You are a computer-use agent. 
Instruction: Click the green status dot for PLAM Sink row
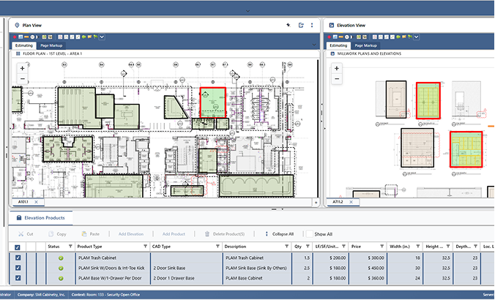[x=61, y=268]
